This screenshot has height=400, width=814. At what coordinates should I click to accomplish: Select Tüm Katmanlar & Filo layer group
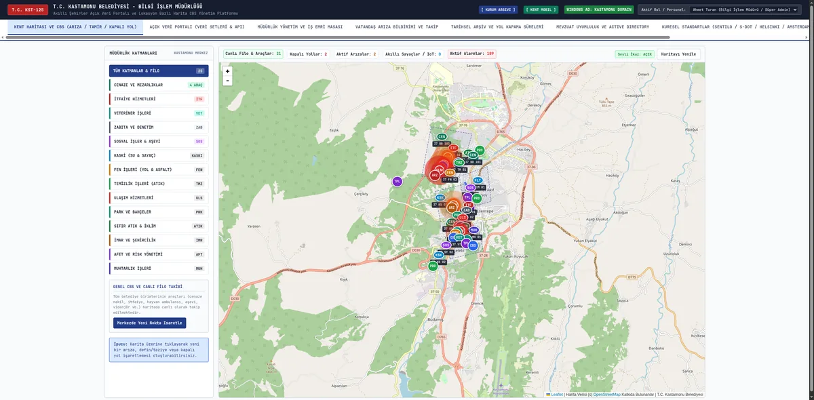159,71
